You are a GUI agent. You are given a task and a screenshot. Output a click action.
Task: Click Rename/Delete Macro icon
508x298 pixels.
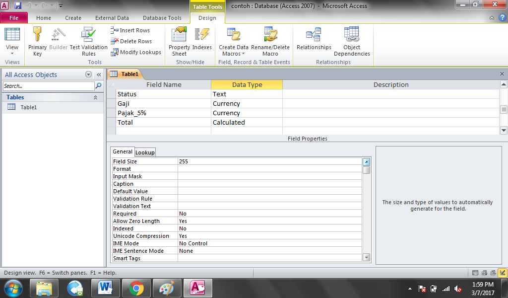point(270,40)
